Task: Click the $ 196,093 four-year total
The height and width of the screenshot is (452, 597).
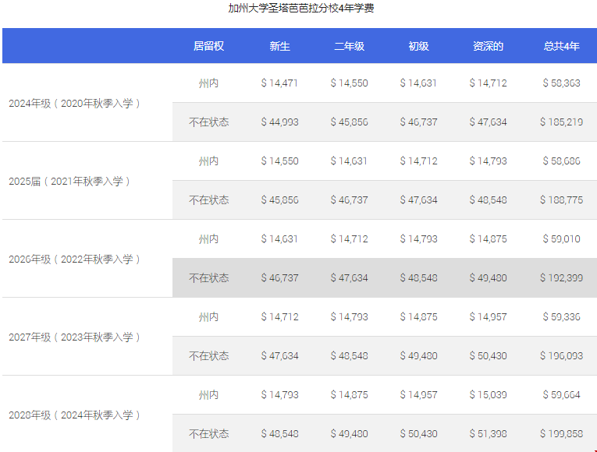Action: (x=562, y=356)
